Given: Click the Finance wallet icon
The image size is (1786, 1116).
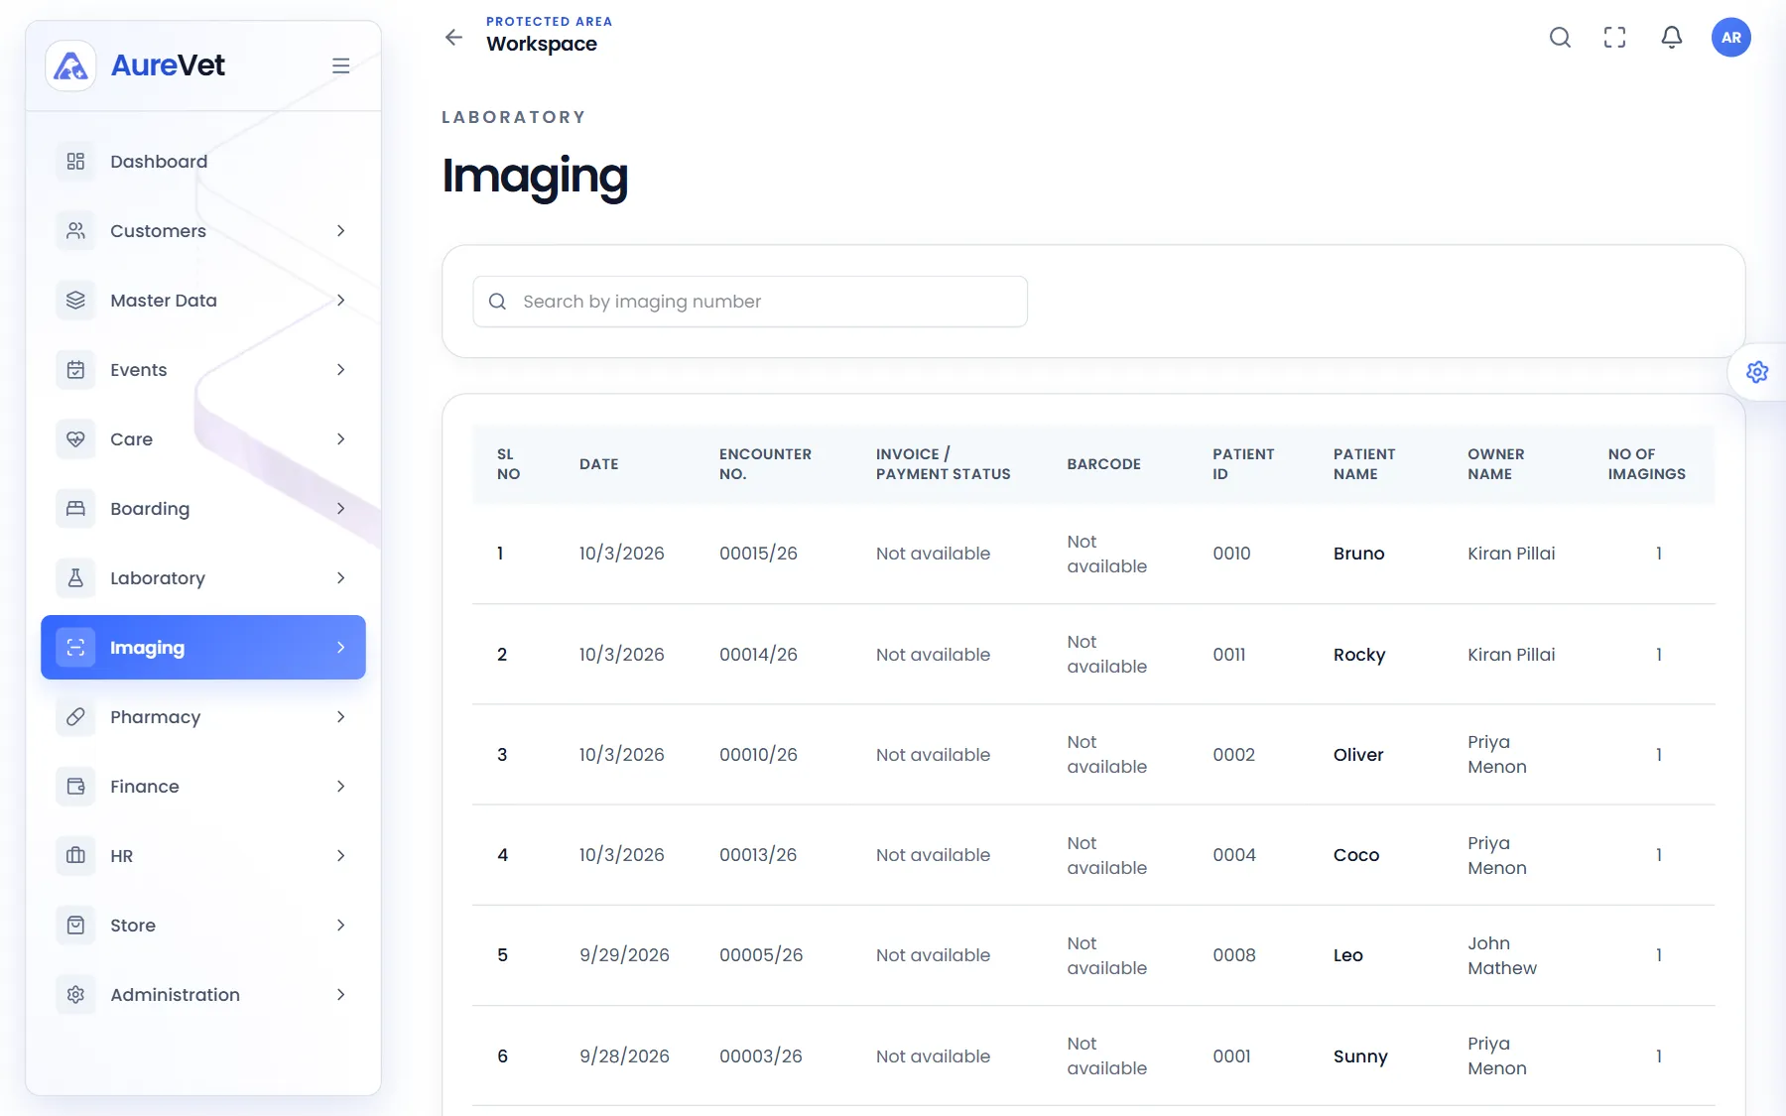Looking at the screenshot, I should [75, 787].
